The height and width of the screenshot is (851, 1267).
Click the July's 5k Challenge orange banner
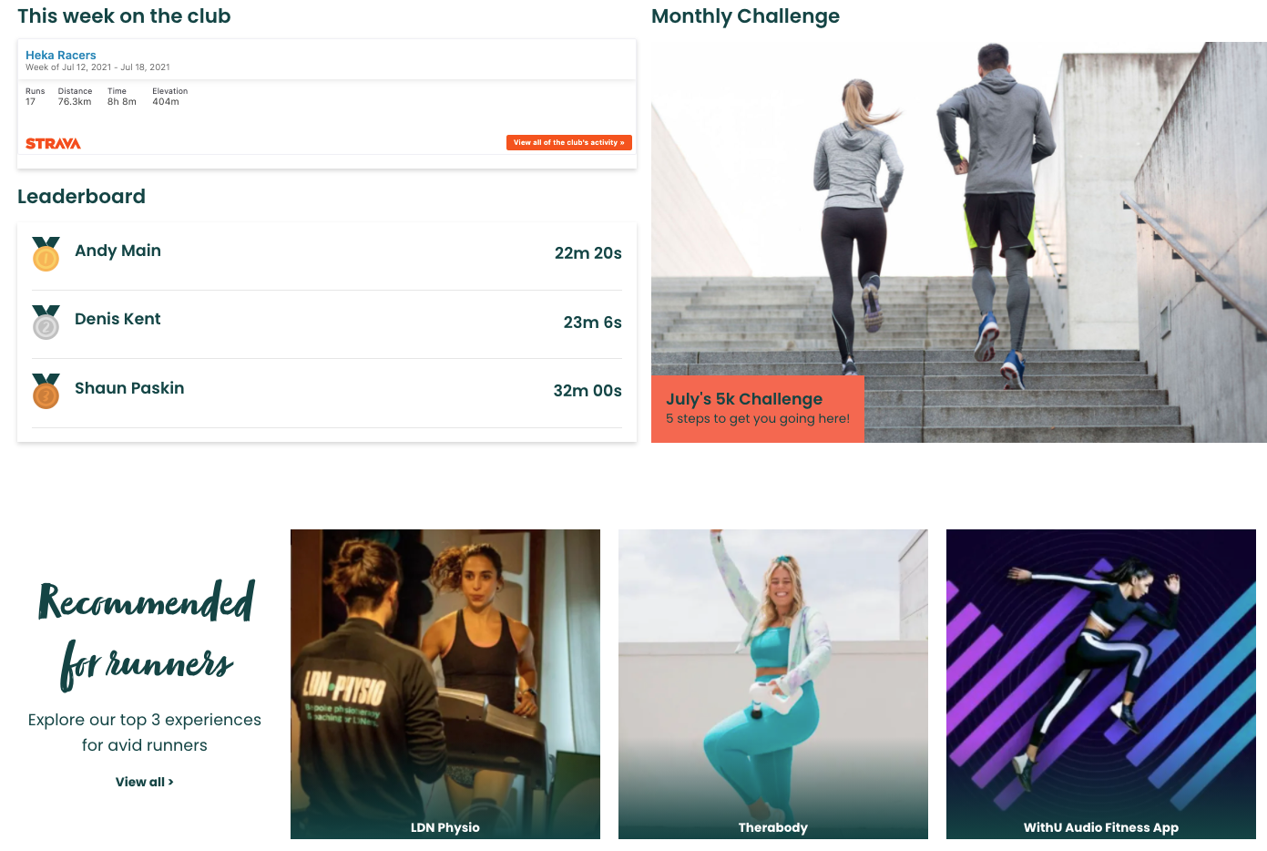(758, 409)
